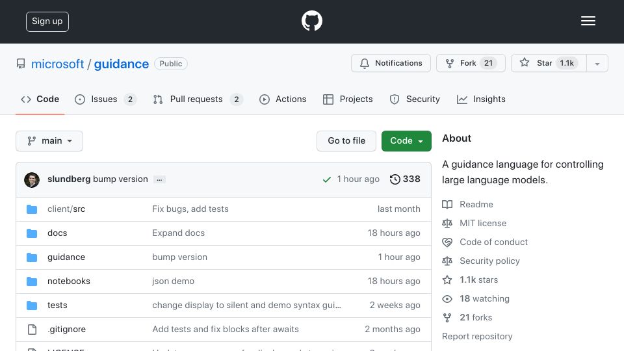Open the main branch dropdown

[49, 141]
